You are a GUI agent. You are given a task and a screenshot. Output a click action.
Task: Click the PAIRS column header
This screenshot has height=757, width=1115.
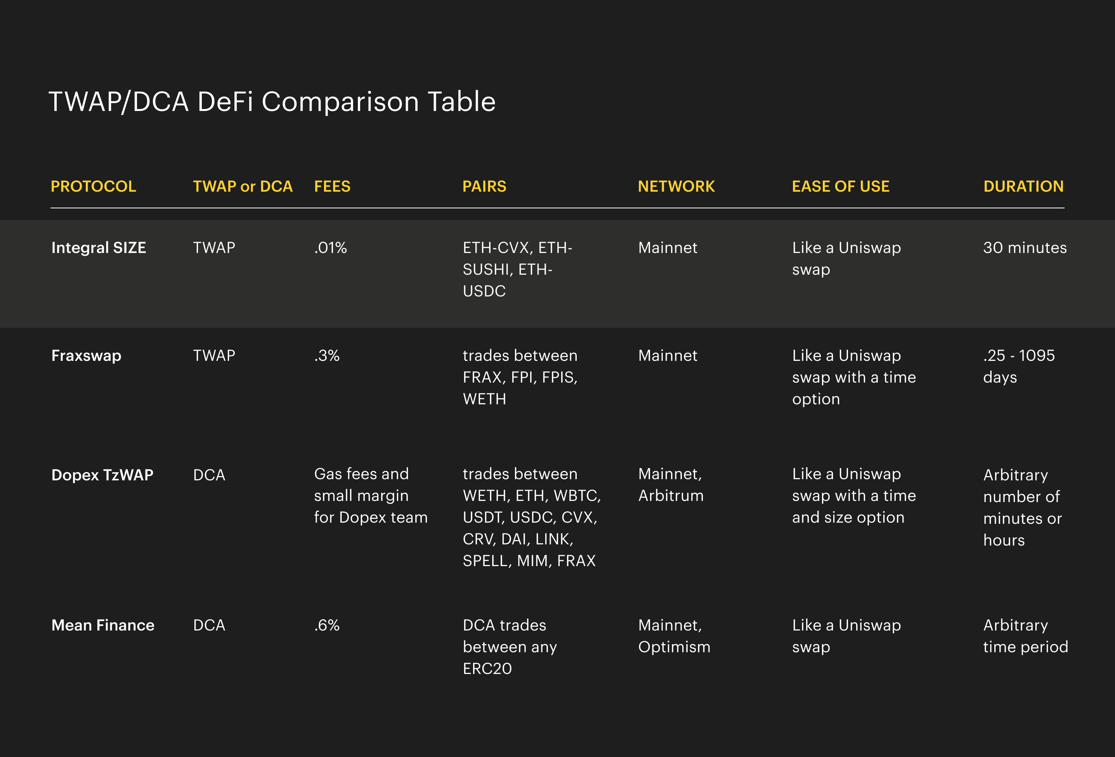[x=484, y=186]
